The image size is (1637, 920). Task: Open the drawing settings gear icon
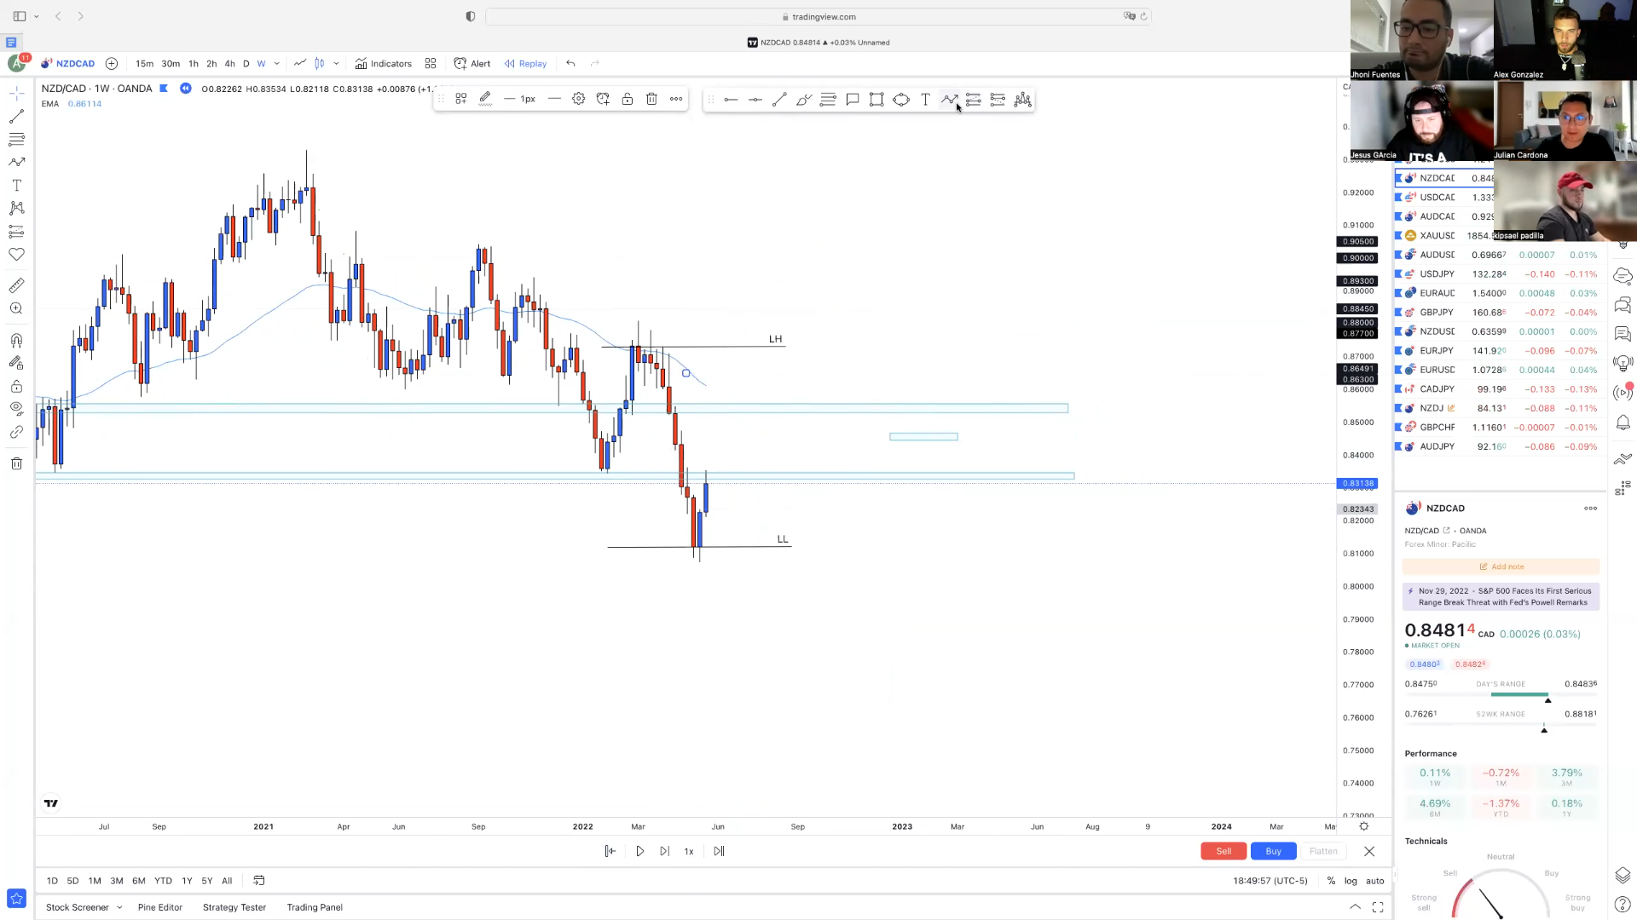click(x=579, y=100)
